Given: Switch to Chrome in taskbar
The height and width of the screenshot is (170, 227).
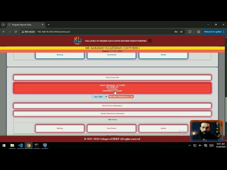Looking at the screenshot, I should 28,146.
